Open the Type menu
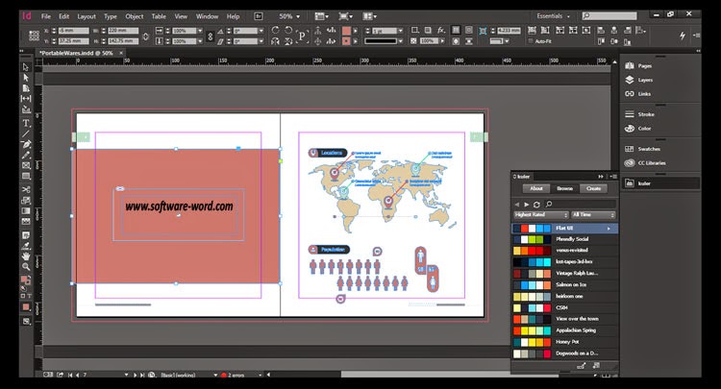This screenshot has height=389, width=721. pyautogui.click(x=111, y=16)
